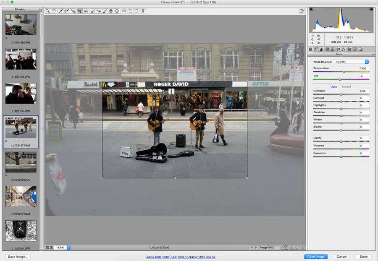
Task: Open the Camera Calibration panel tab
Action: coord(349,49)
